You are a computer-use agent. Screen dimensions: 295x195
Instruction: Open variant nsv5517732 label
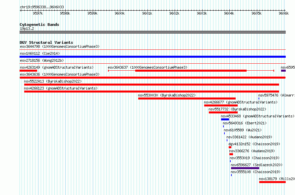237,109
